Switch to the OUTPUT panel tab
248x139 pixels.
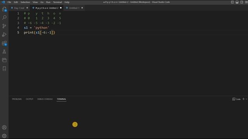pos(29,99)
